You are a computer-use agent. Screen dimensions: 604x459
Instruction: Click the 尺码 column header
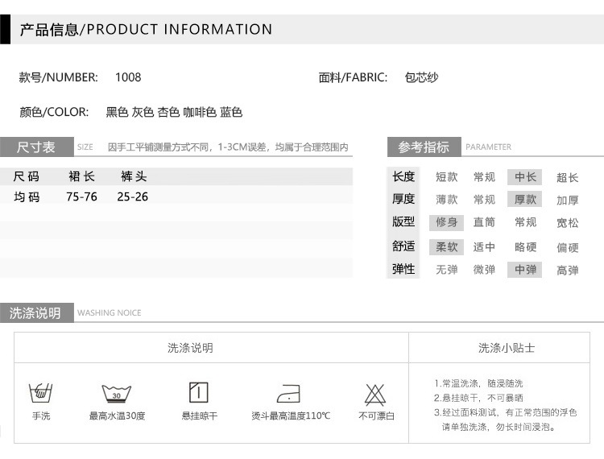[27, 176]
